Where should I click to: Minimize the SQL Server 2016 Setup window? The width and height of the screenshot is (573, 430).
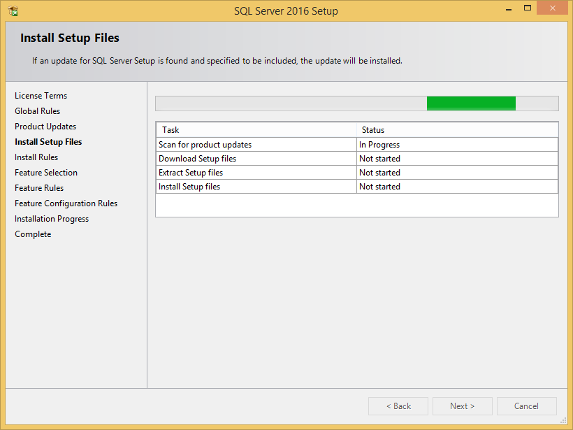[509, 8]
